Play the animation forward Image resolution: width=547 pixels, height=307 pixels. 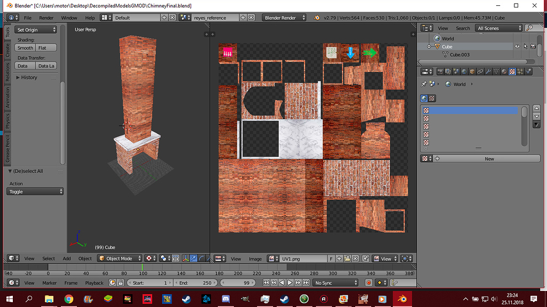pyautogui.click(x=290, y=282)
